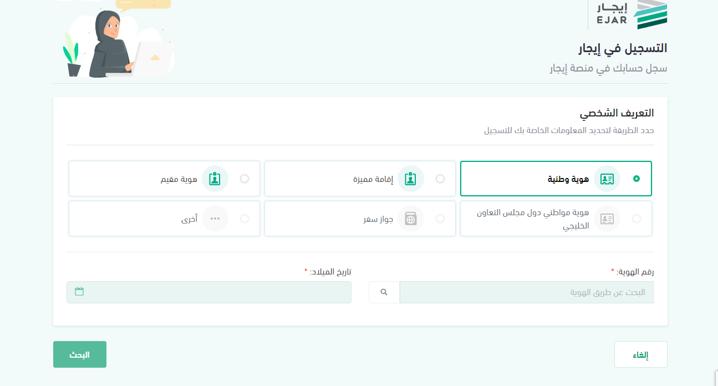
Task: Select the إقامة مميزة radio button
Action: tap(440, 179)
